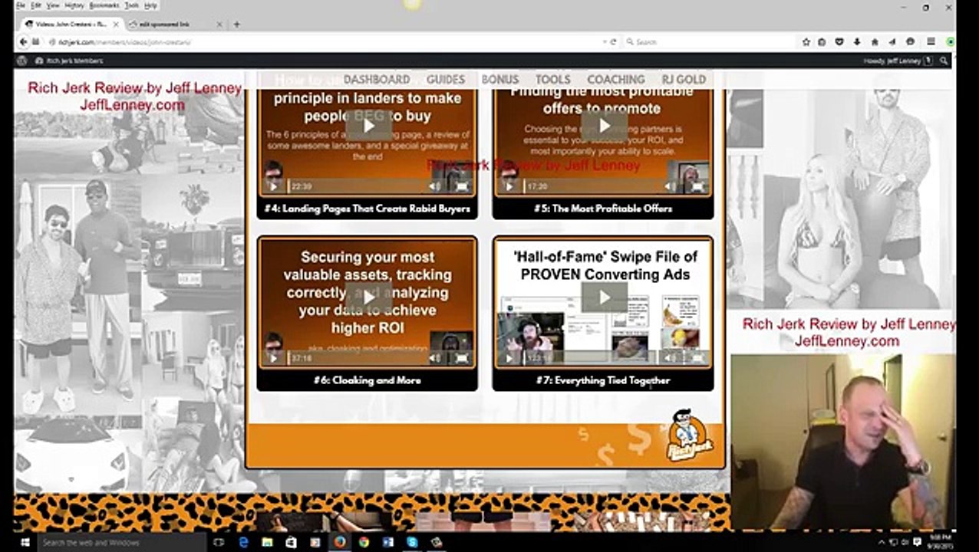Click the green extension icon at the end of the toolbar

coord(950,41)
